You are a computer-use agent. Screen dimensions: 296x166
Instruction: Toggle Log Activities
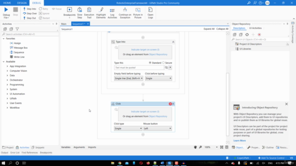[x=112, y=13]
